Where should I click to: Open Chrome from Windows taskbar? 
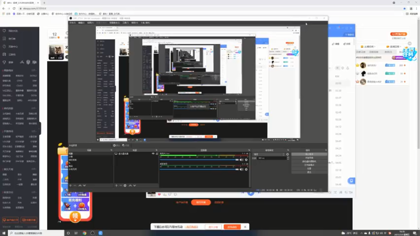tap(85, 233)
